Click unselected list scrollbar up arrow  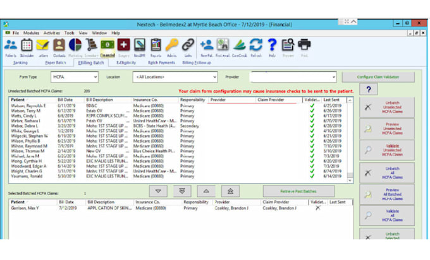pos(350,100)
